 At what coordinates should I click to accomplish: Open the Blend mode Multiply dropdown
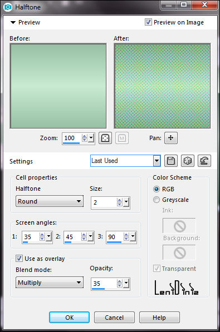click(x=50, y=283)
